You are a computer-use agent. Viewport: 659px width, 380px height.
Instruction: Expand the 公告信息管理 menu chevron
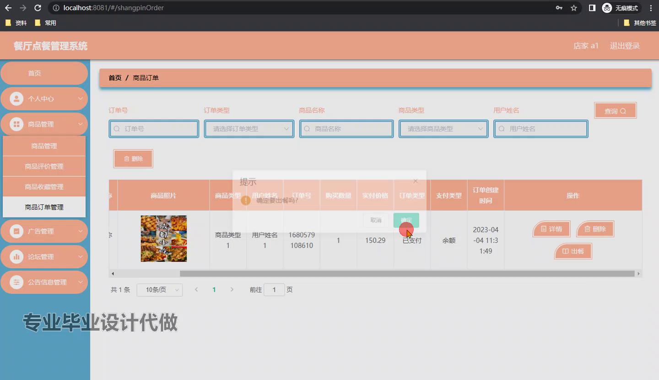coord(80,282)
